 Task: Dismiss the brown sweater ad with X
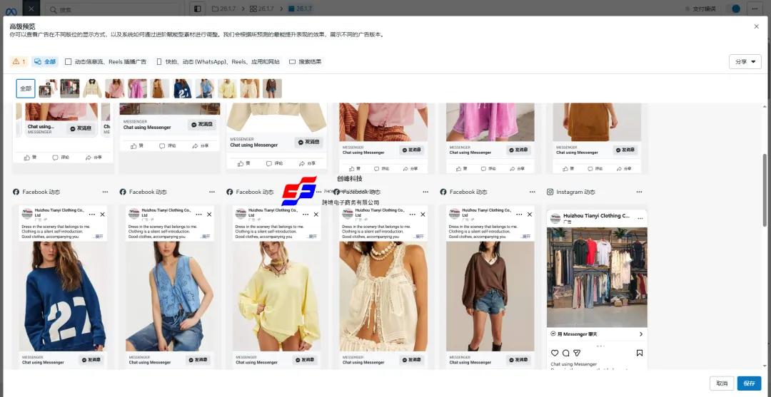coord(530,215)
